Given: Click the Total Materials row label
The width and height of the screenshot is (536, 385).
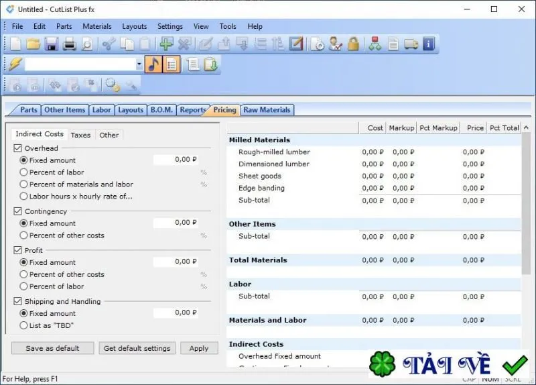Looking at the screenshot, I should (x=258, y=260).
